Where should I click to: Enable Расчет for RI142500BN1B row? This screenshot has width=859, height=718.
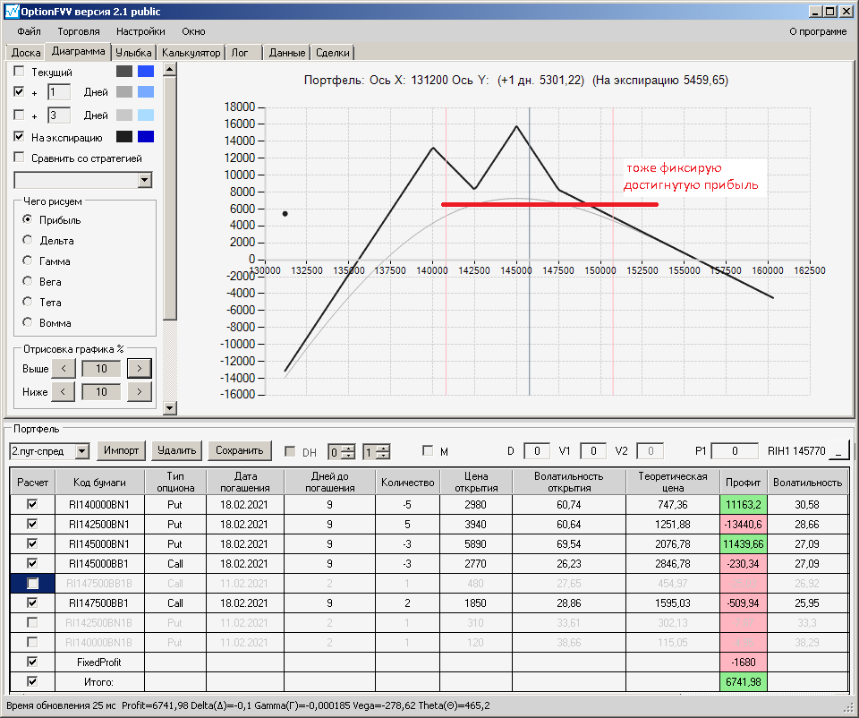[x=32, y=622]
